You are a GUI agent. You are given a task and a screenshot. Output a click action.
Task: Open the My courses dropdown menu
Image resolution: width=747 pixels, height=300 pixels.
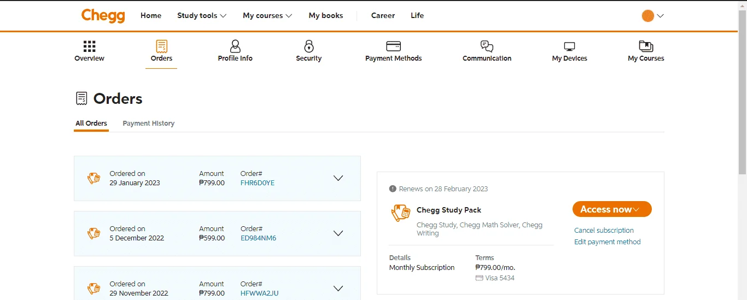pyautogui.click(x=267, y=15)
